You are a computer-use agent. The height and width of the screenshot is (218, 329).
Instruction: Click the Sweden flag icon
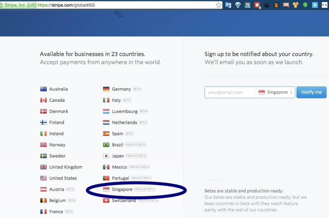click(43, 156)
